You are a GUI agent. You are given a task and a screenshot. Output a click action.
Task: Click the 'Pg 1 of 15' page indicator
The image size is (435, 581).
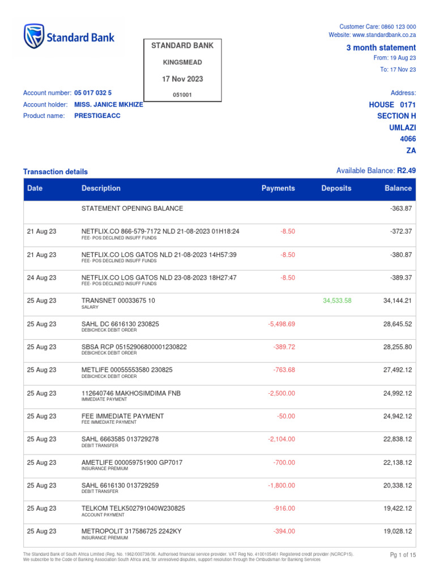point(403,555)
